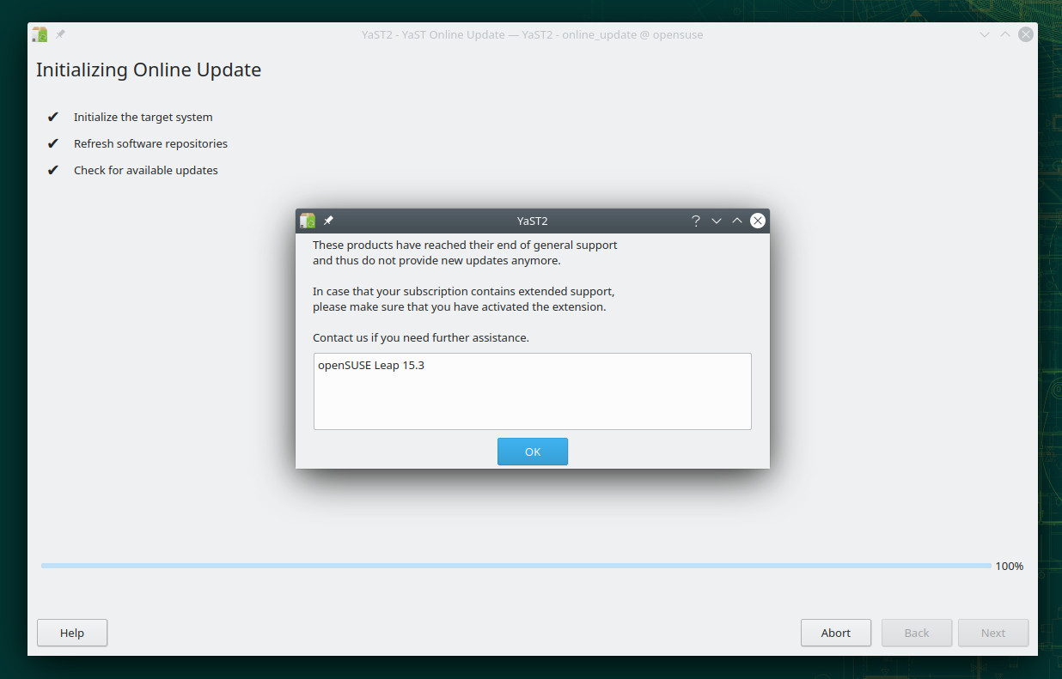
Task: Click the pin icon in main window titlebar
Action: point(60,34)
